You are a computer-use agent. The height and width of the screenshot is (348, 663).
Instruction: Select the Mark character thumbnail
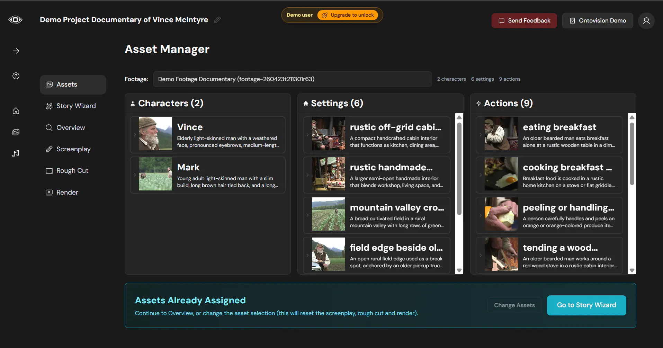click(x=155, y=174)
